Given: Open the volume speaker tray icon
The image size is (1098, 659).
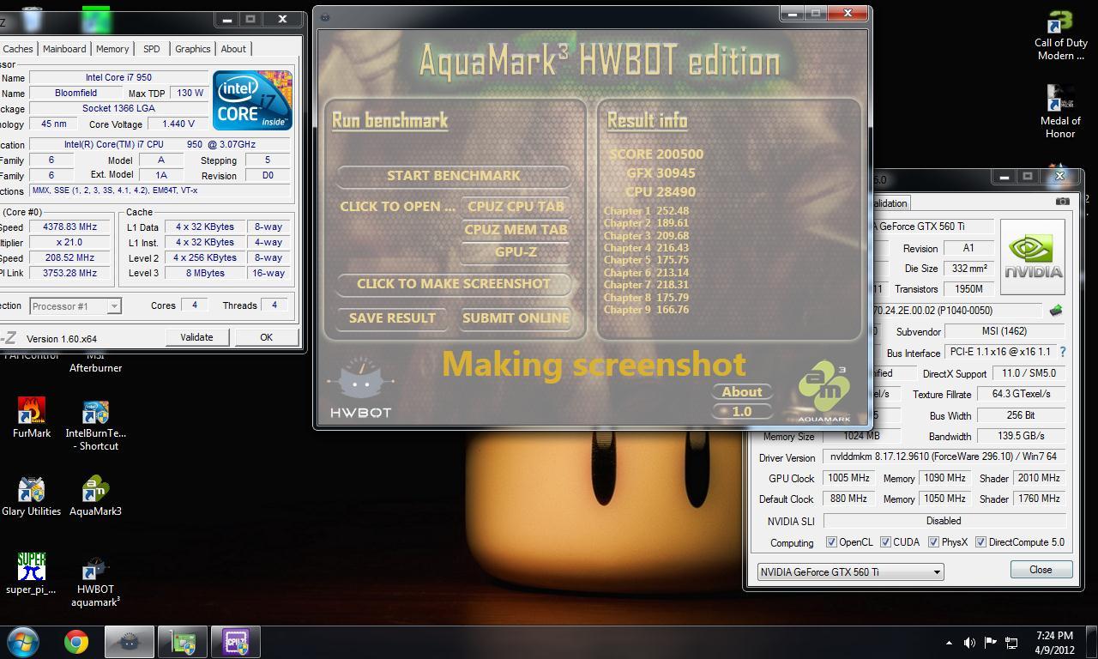Looking at the screenshot, I should click(969, 643).
